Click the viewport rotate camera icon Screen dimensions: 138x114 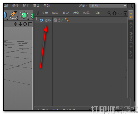pyautogui.click(x=25, y=24)
